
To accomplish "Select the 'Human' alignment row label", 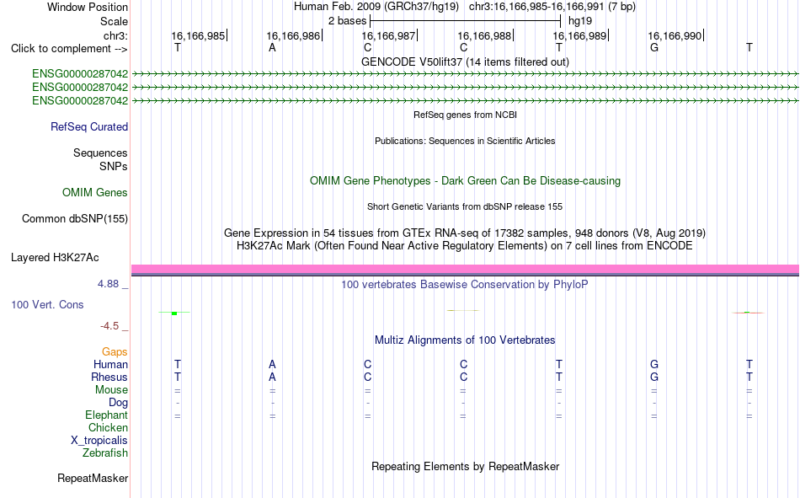I will (110, 364).
